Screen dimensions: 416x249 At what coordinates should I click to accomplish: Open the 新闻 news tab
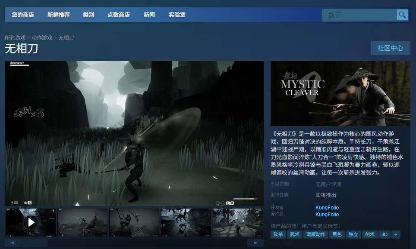tap(149, 15)
